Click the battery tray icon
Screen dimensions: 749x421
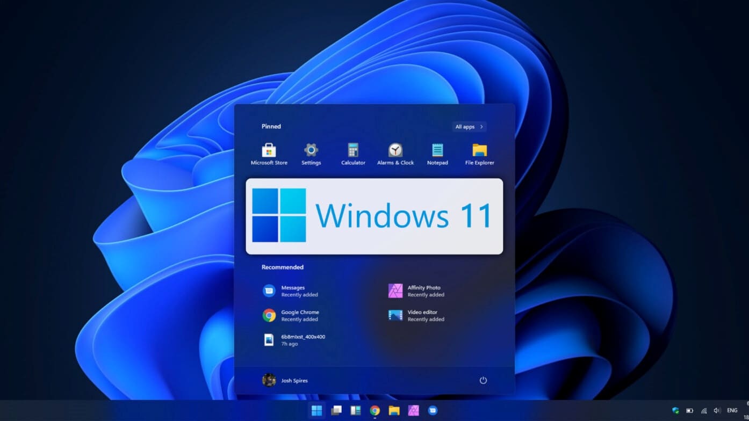[690, 411]
